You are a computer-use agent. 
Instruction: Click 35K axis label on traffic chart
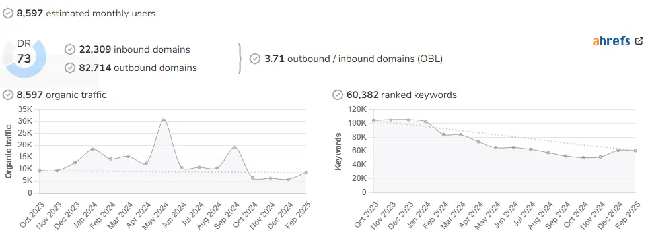[x=26, y=109]
